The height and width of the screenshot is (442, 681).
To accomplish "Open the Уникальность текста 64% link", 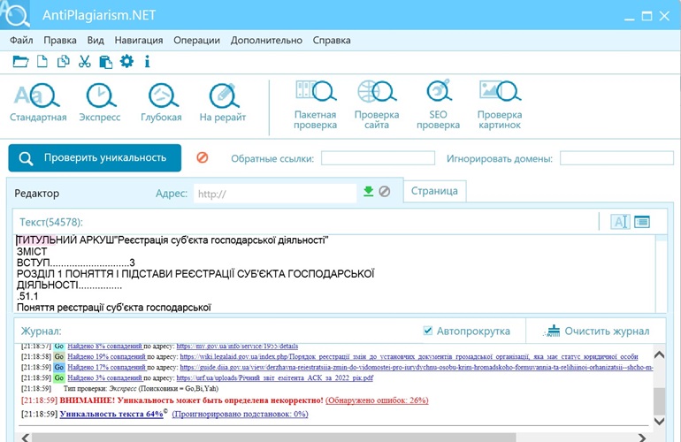I will 111,414.
